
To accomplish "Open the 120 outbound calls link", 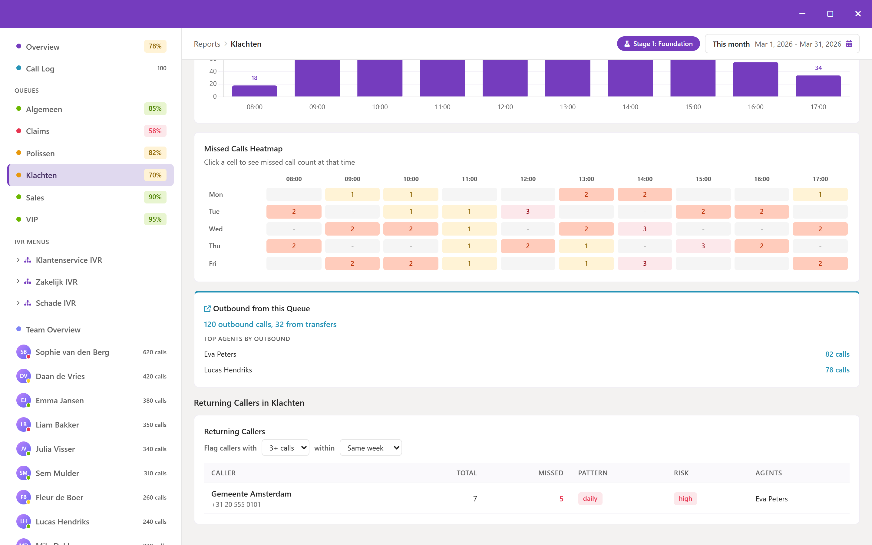I will coord(270,324).
